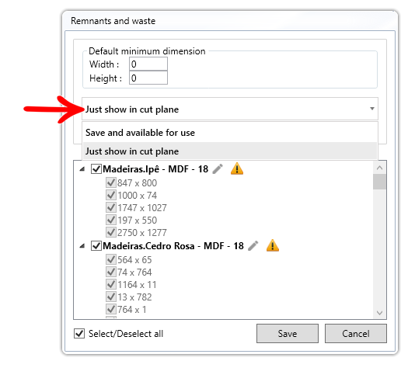Collapse the Madeiras.Cedro Rosa tree group
Screen dimensions: 408x368
pos(82,246)
